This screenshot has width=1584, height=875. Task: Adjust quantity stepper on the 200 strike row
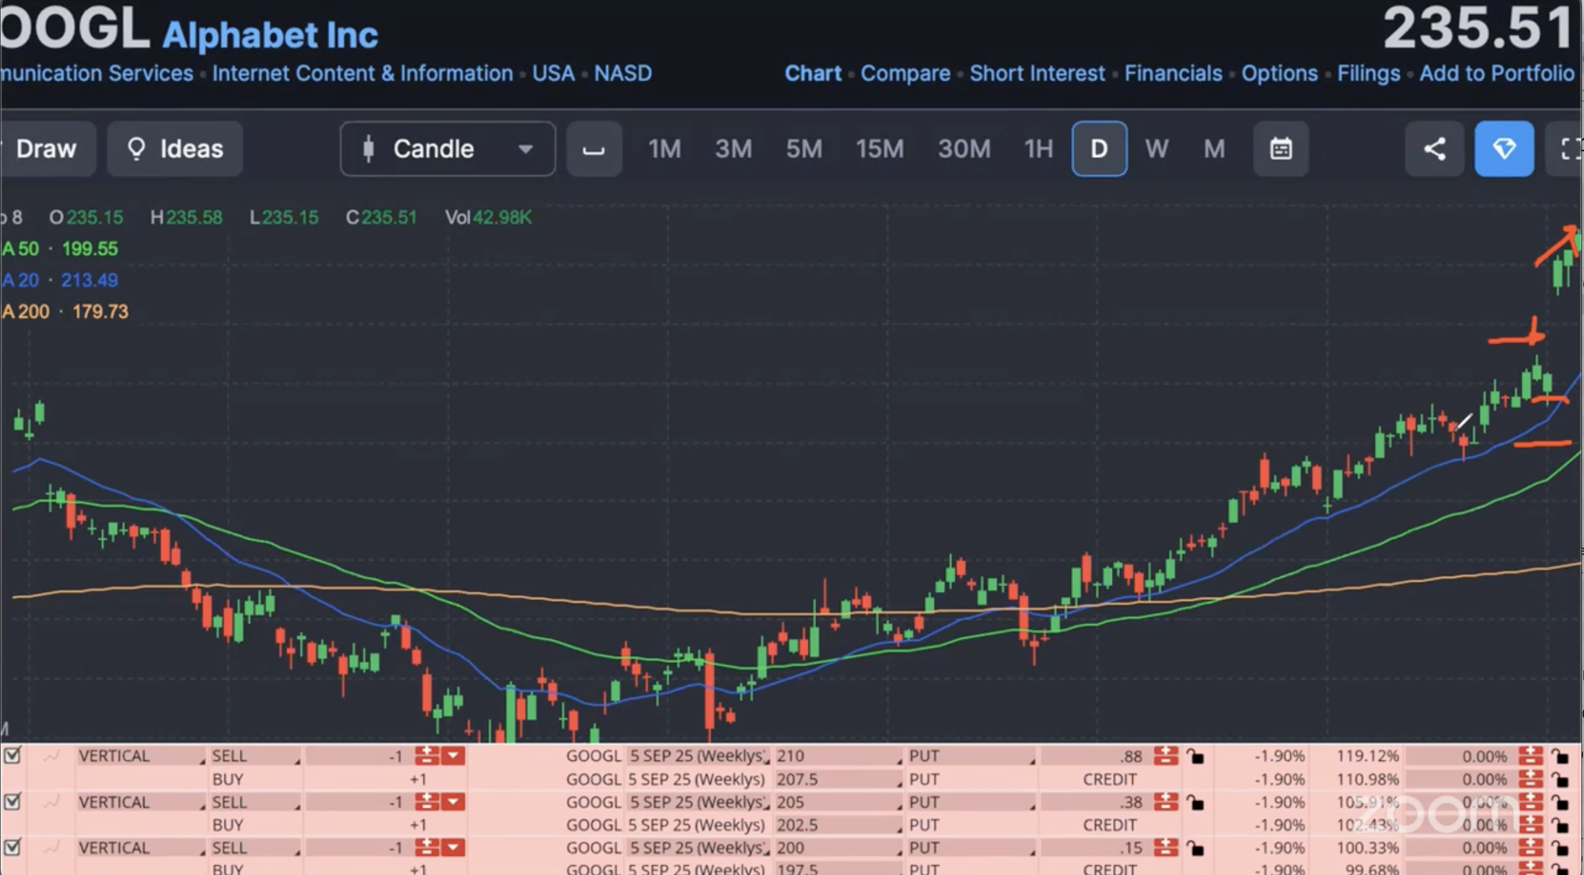tap(427, 848)
